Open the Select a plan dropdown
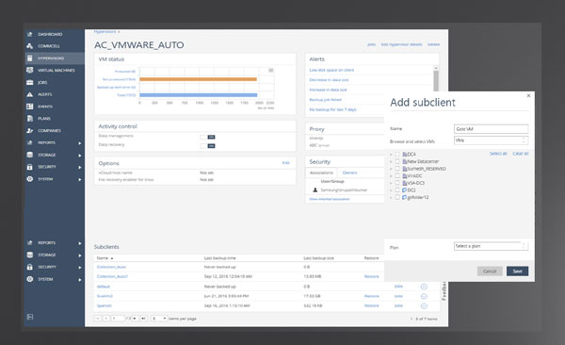This screenshot has width=565, height=345. pos(492,246)
